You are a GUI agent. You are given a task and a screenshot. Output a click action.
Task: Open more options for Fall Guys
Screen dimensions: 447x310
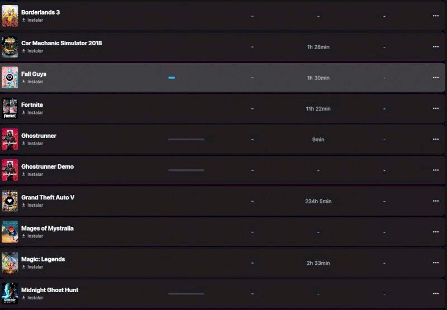pyautogui.click(x=436, y=78)
